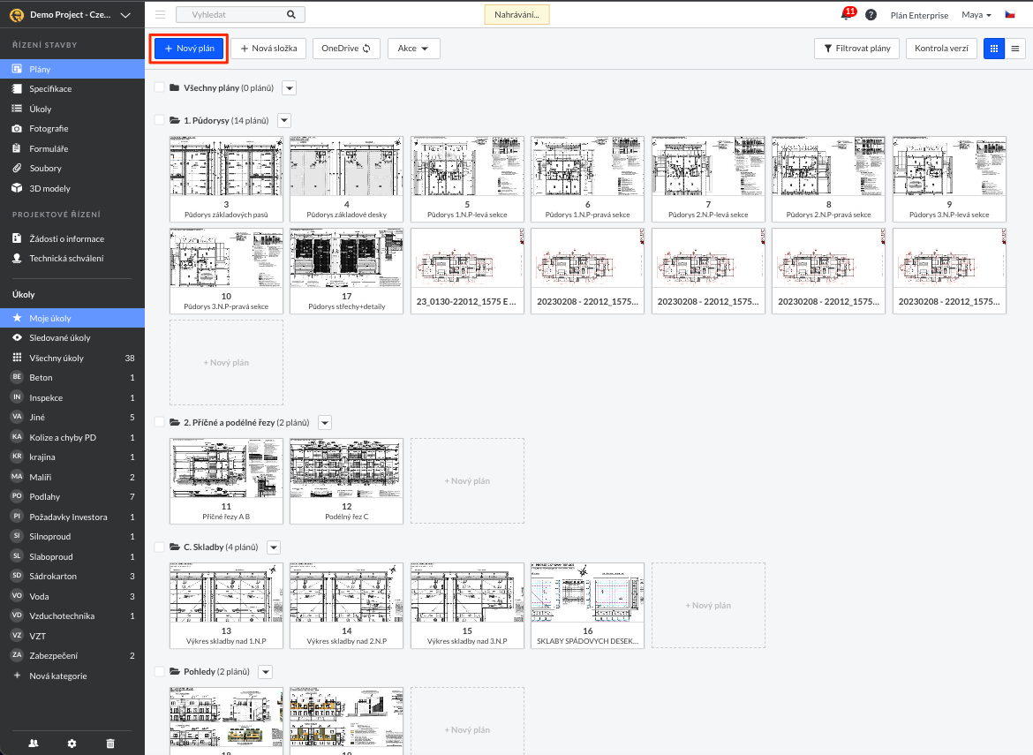
Task: Open the Akce dropdown
Action: point(414,48)
